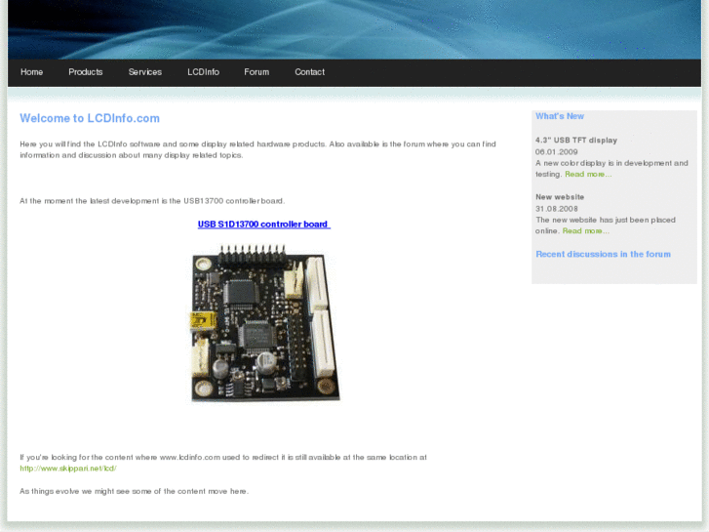709x532 pixels.
Task: Open the Home menu item
Action: (x=31, y=72)
